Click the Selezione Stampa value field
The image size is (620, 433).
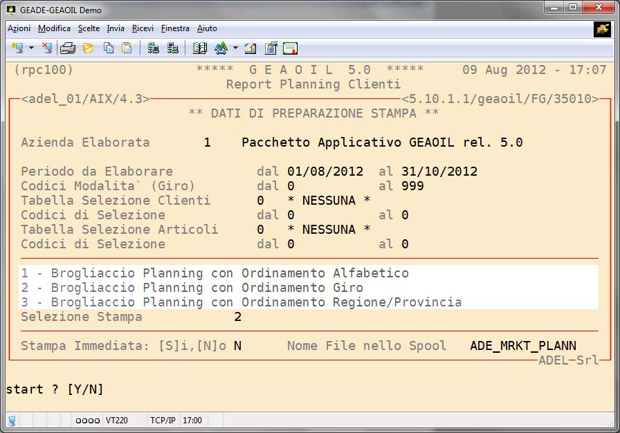click(x=237, y=317)
